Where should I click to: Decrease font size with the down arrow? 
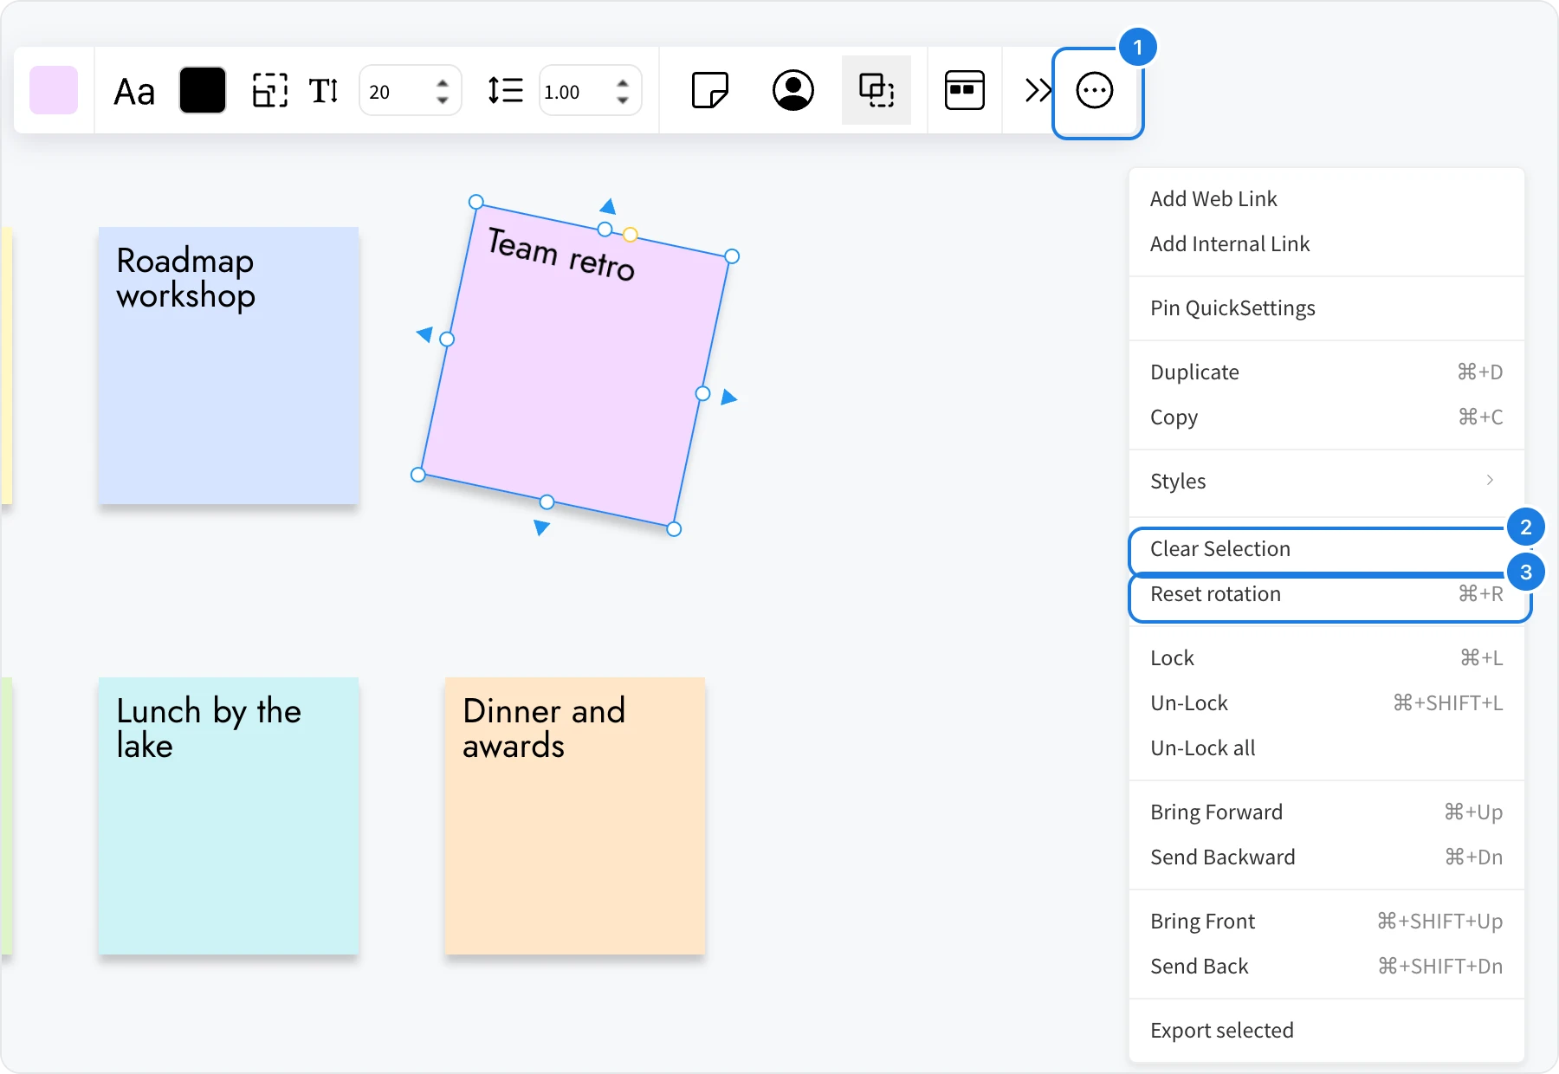443,100
